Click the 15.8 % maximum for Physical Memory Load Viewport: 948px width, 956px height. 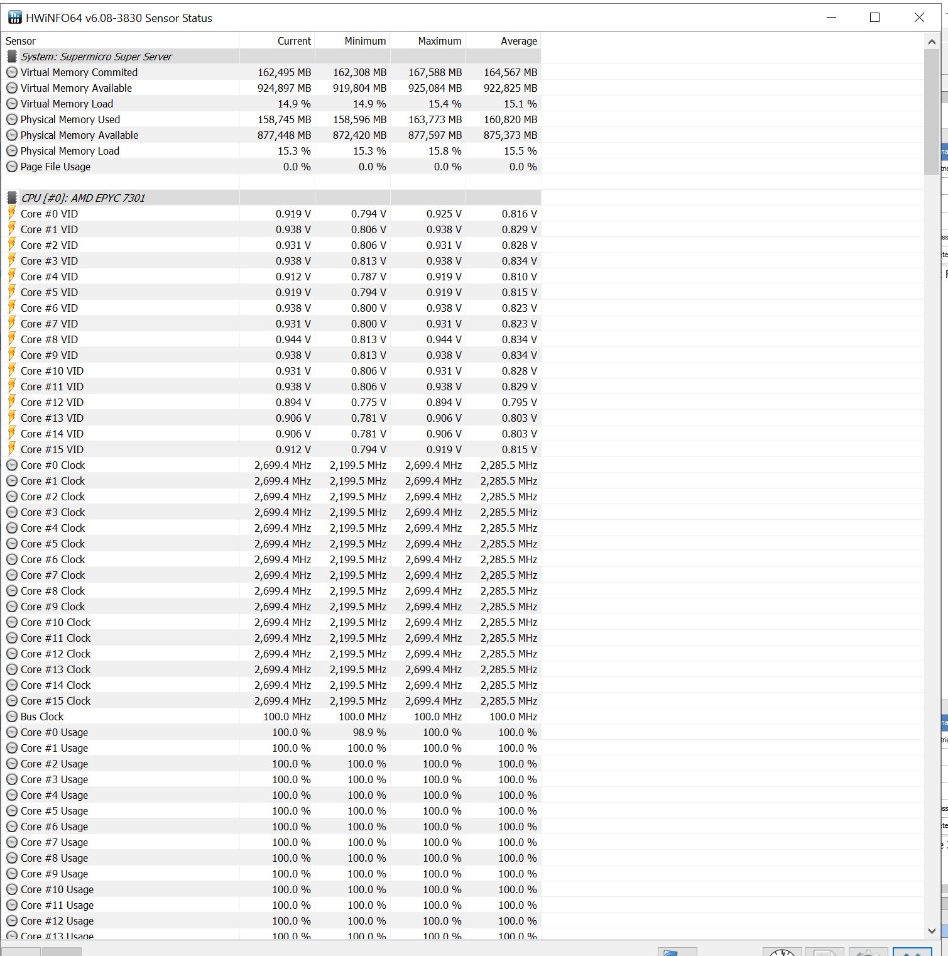(x=445, y=151)
